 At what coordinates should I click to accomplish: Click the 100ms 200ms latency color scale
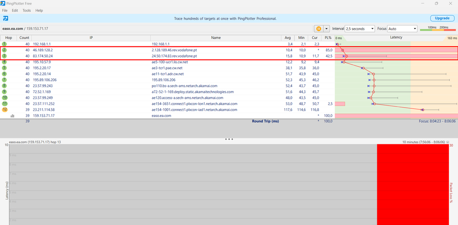pos(437,28)
